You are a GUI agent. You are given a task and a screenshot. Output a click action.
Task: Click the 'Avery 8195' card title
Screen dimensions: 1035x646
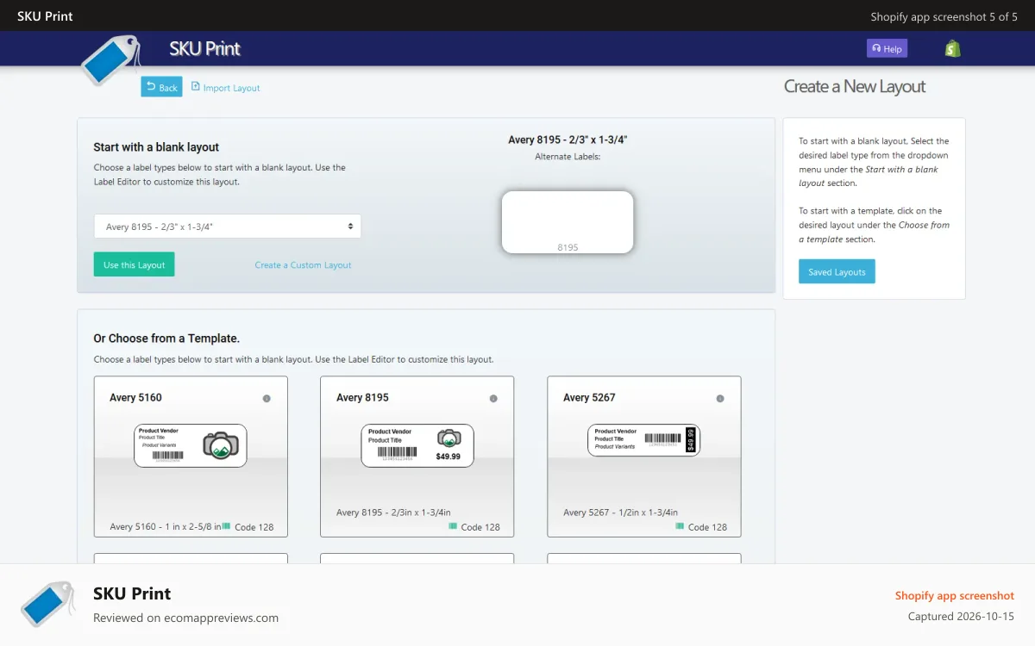click(x=362, y=397)
